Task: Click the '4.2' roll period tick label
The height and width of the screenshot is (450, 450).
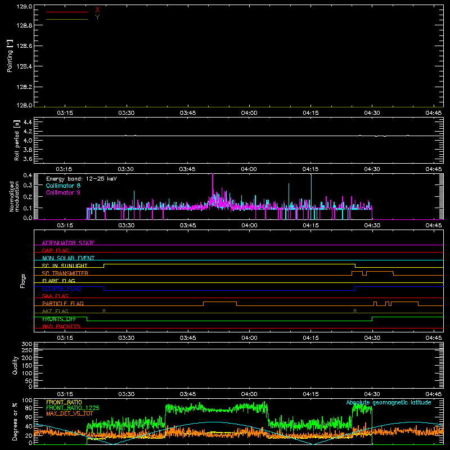Action: click(x=28, y=132)
